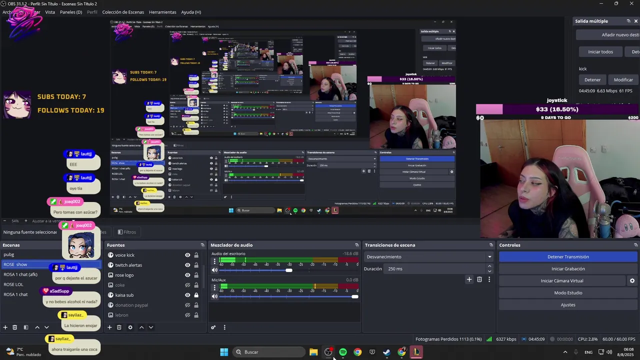Open Colección de Escenas menu

coord(123,12)
